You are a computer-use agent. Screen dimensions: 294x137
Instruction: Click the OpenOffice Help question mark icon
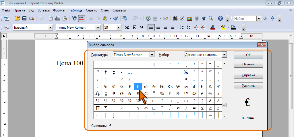point(220,18)
